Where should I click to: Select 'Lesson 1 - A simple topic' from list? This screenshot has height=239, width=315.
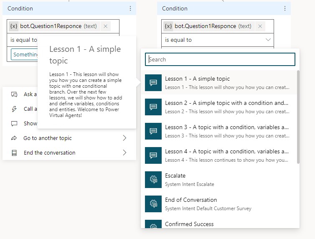[x=219, y=83]
